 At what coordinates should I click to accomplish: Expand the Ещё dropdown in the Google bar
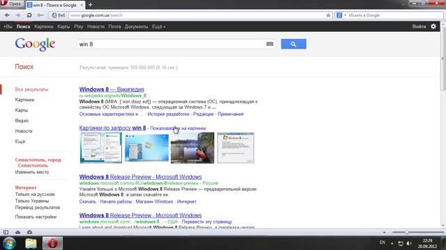(x=158, y=26)
